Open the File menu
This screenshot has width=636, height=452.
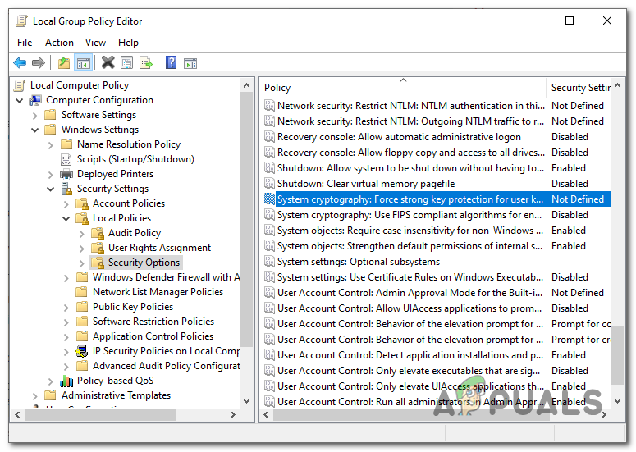coord(25,43)
